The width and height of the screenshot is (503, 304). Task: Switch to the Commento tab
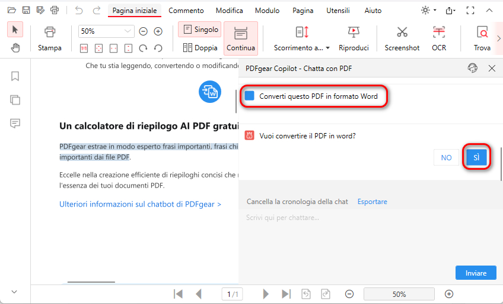click(186, 11)
